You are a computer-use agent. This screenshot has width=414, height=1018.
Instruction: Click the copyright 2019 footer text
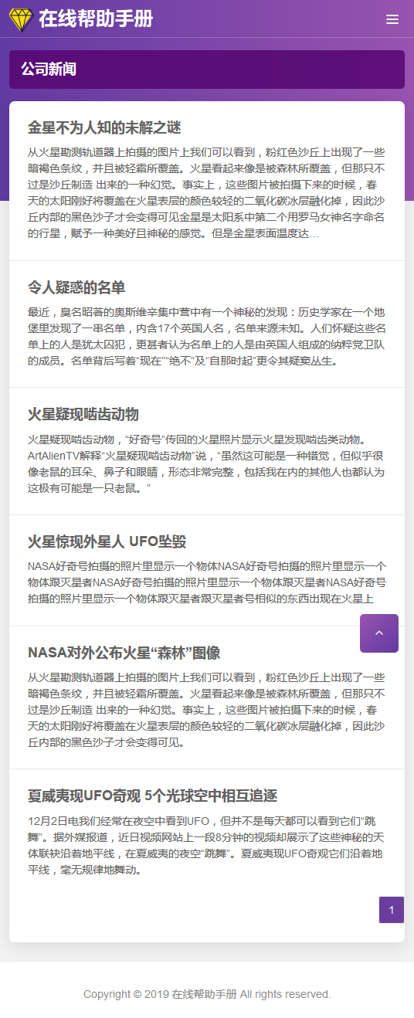pos(207,994)
